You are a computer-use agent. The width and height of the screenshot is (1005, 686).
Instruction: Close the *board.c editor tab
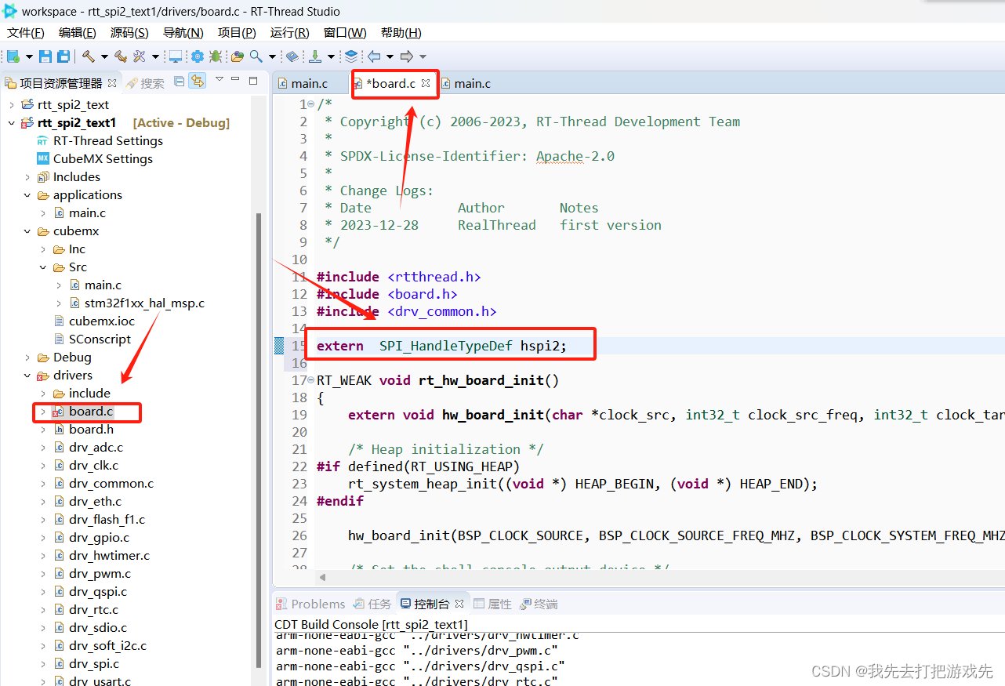click(426, 82)
